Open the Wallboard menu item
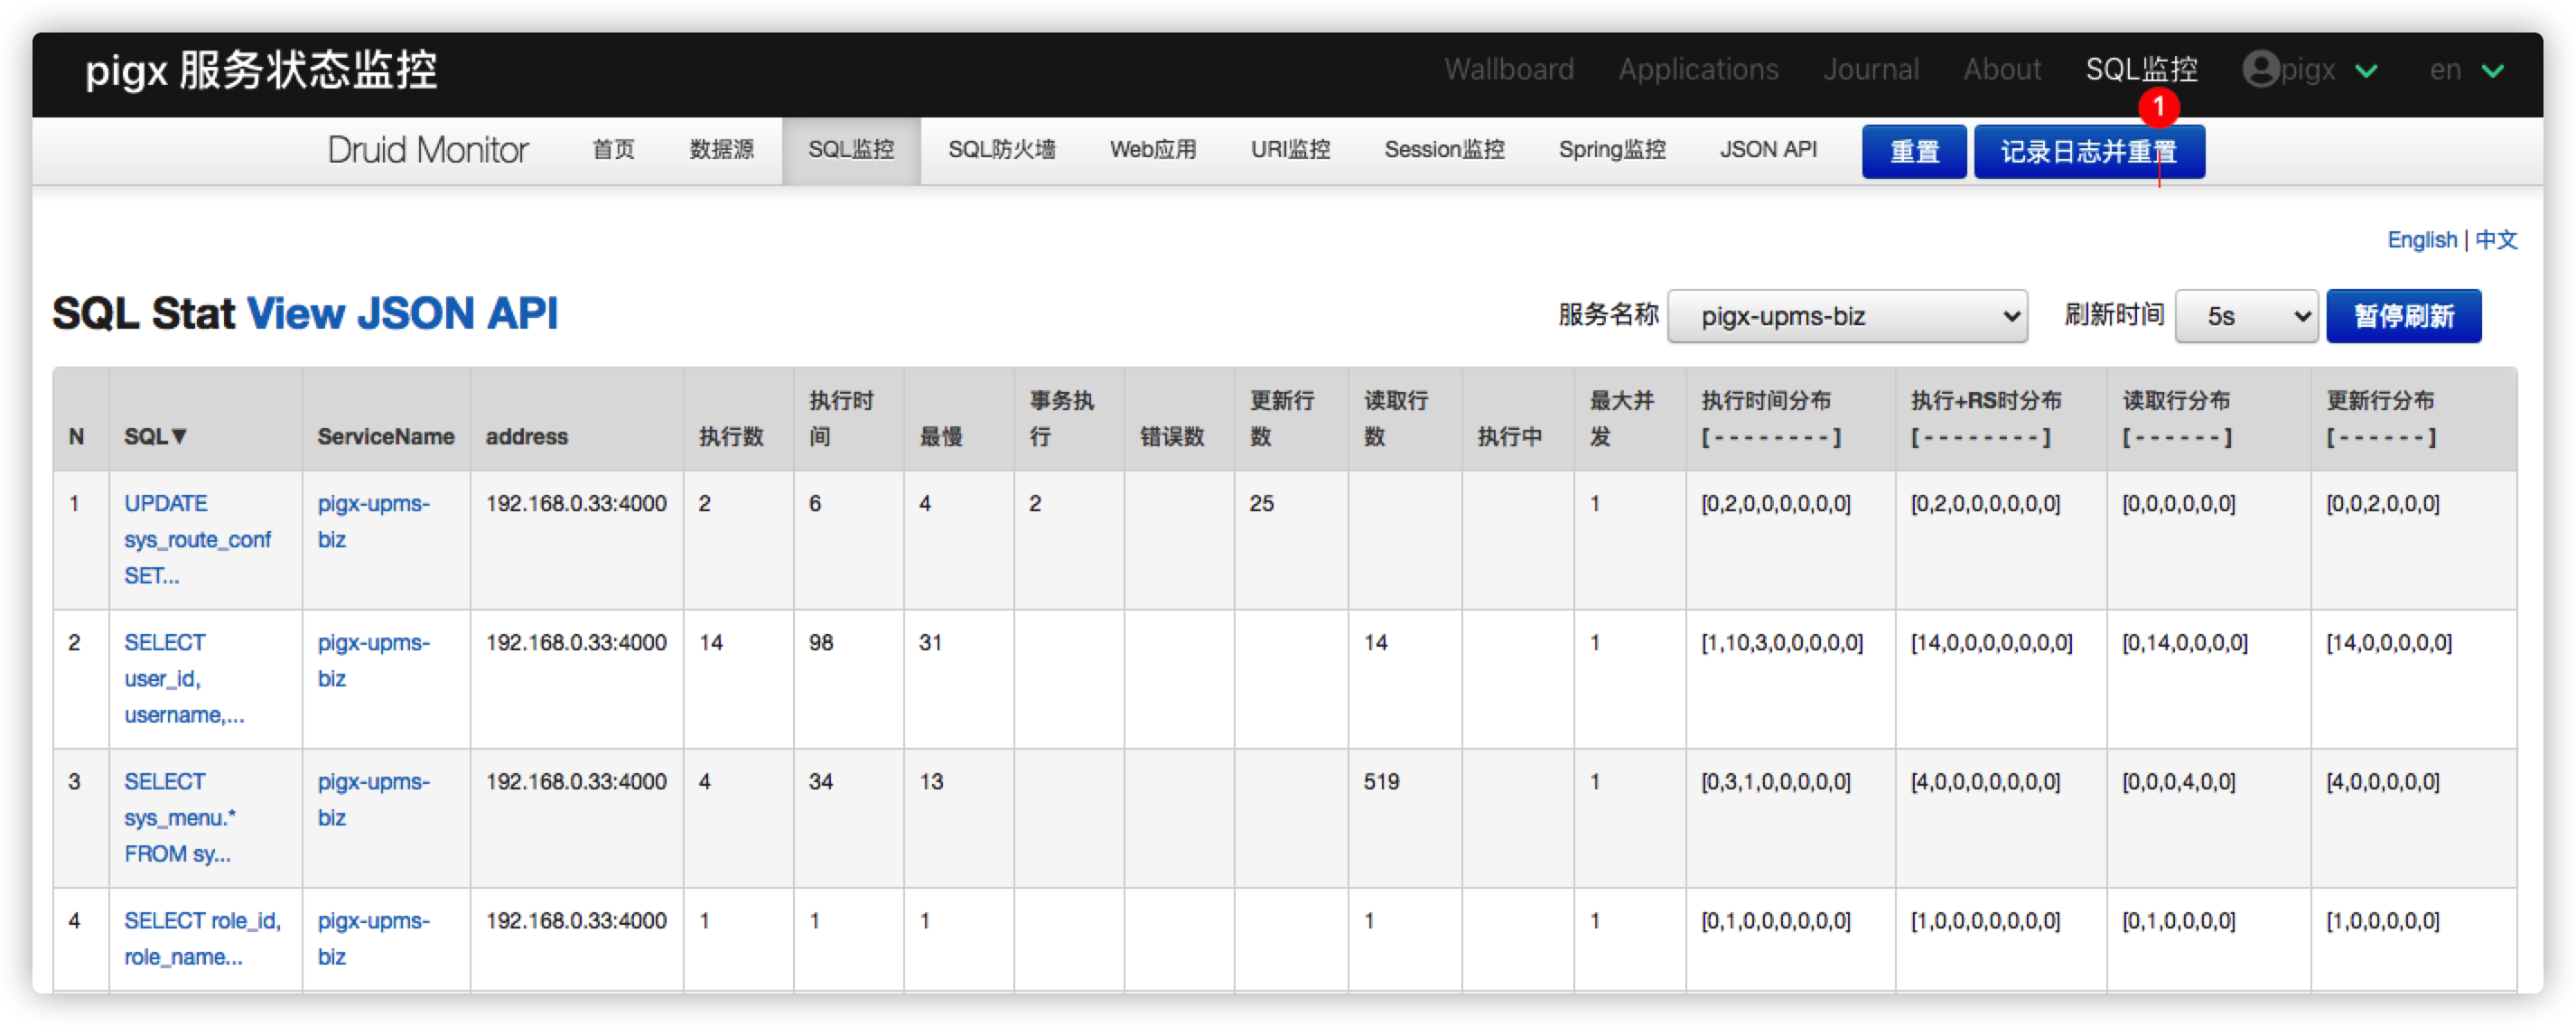This screenshot has height=1026, width=2576. pyautogui.click(x=1508, y=69)
